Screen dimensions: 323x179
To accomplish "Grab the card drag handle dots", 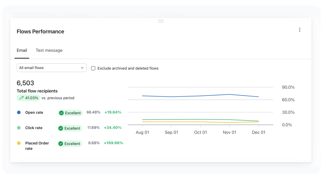I will tap(161, 21).
